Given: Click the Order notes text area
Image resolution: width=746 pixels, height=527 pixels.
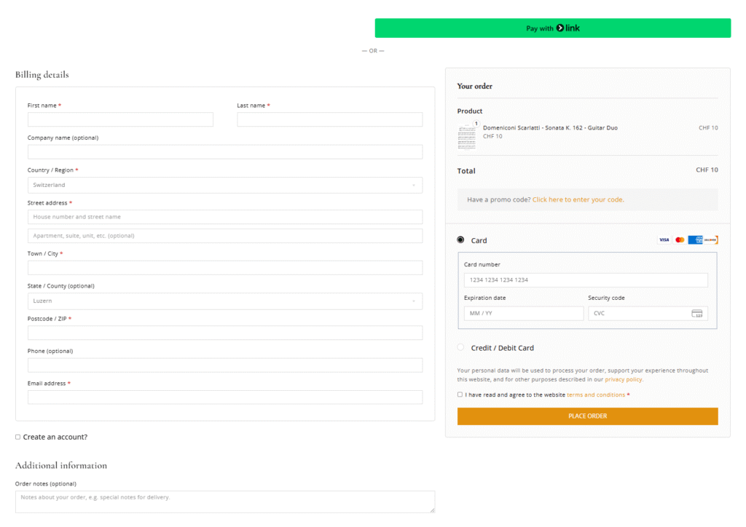Looking at the screenshot, I should coord(224,502).
